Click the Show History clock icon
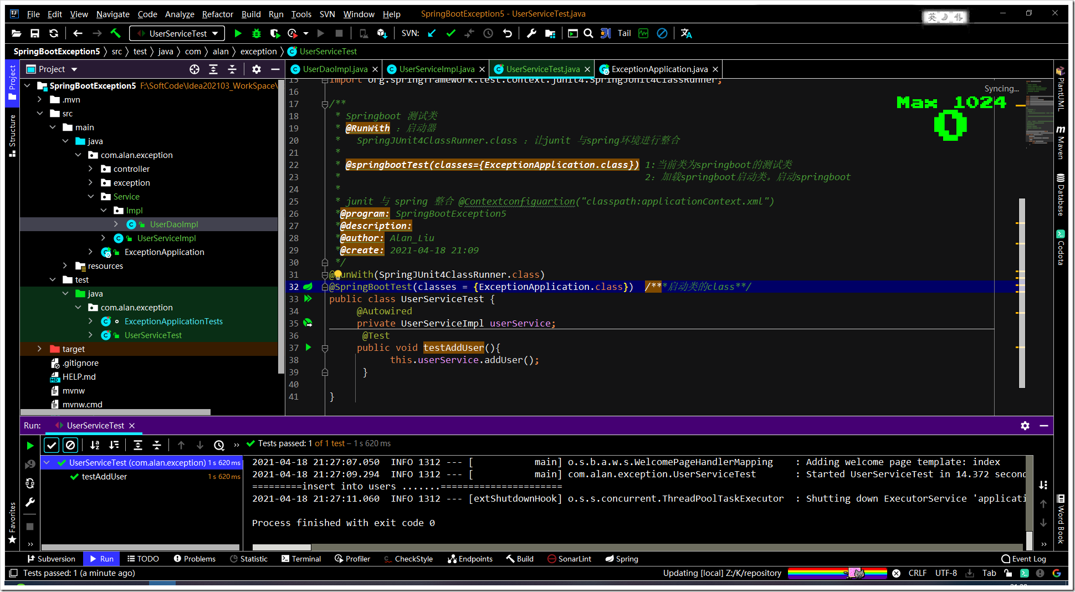Screen dimensions: 1075x592 pyautogui.click(x=488, y=33)
